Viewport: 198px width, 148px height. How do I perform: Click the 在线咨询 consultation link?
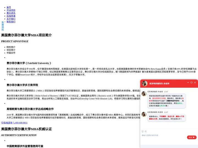7,123
